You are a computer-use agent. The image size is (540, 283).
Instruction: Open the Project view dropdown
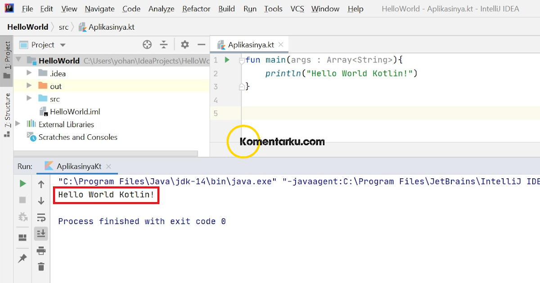(43, 45)
